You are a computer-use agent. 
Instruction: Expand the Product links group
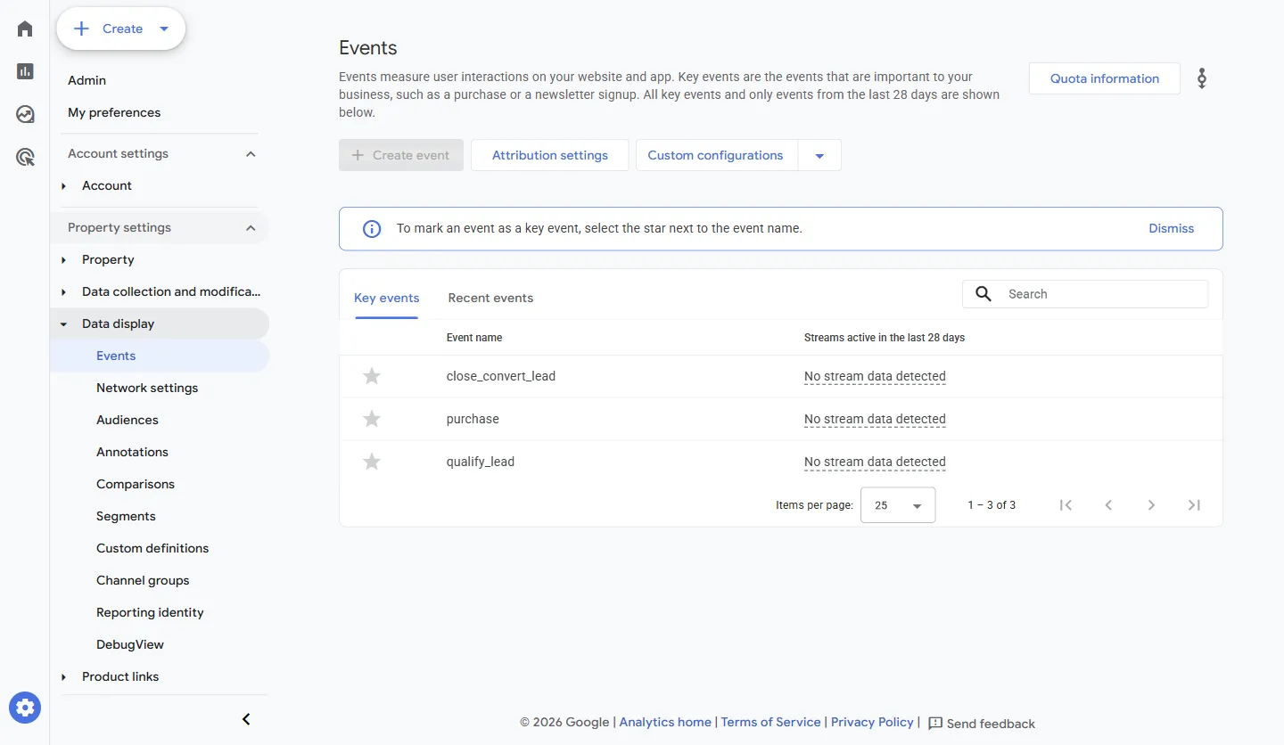click(x=64, y=676)
